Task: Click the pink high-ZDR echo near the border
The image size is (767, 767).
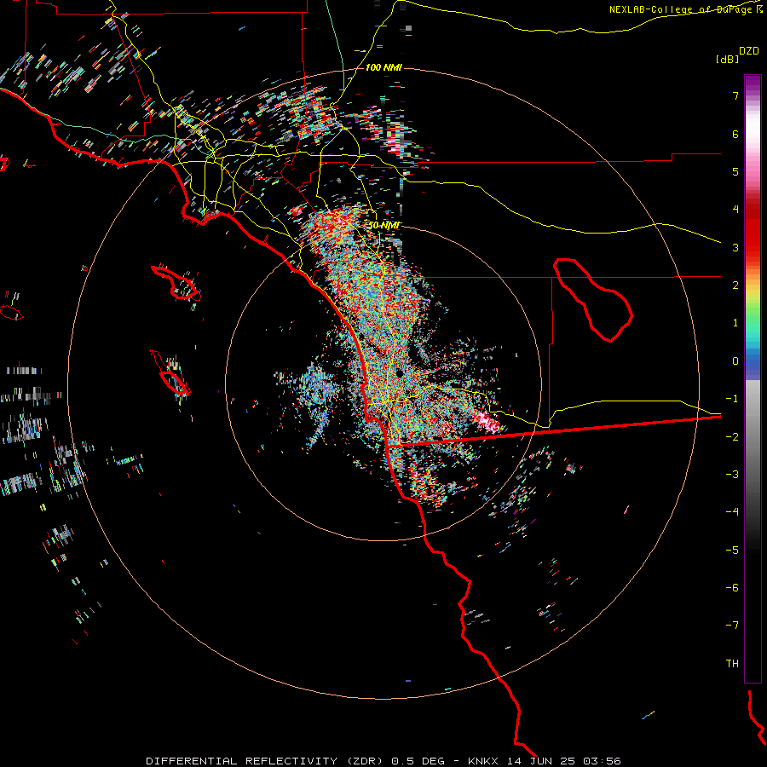Action: coord(488,422)
